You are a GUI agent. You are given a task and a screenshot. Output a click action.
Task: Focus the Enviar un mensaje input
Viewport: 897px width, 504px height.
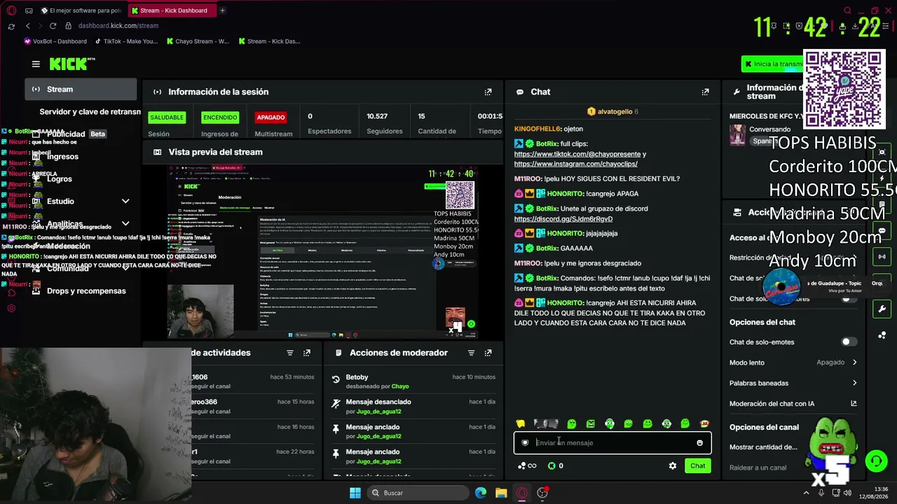point(612,442)
